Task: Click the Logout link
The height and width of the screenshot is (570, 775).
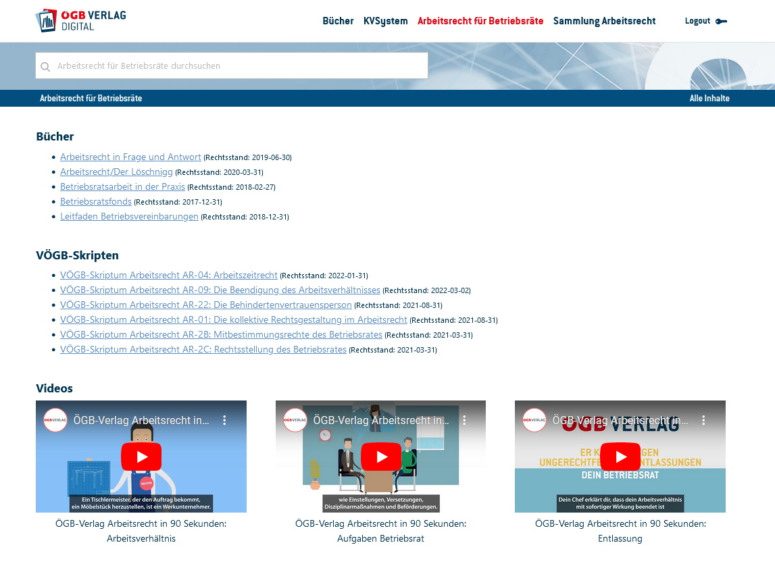Action: [x=697, y=21]
